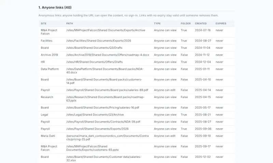Select the 'Data Platform' site cell

tap(49, 69)
